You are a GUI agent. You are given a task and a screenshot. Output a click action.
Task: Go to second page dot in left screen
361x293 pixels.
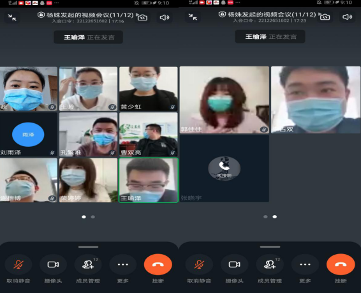[92, 217]
